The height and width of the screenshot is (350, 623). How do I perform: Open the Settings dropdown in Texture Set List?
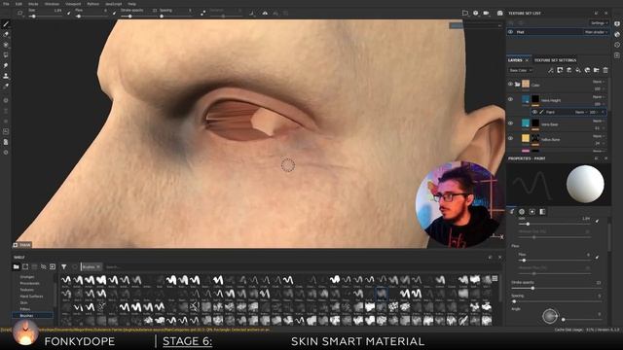click(x=599, y=23)
